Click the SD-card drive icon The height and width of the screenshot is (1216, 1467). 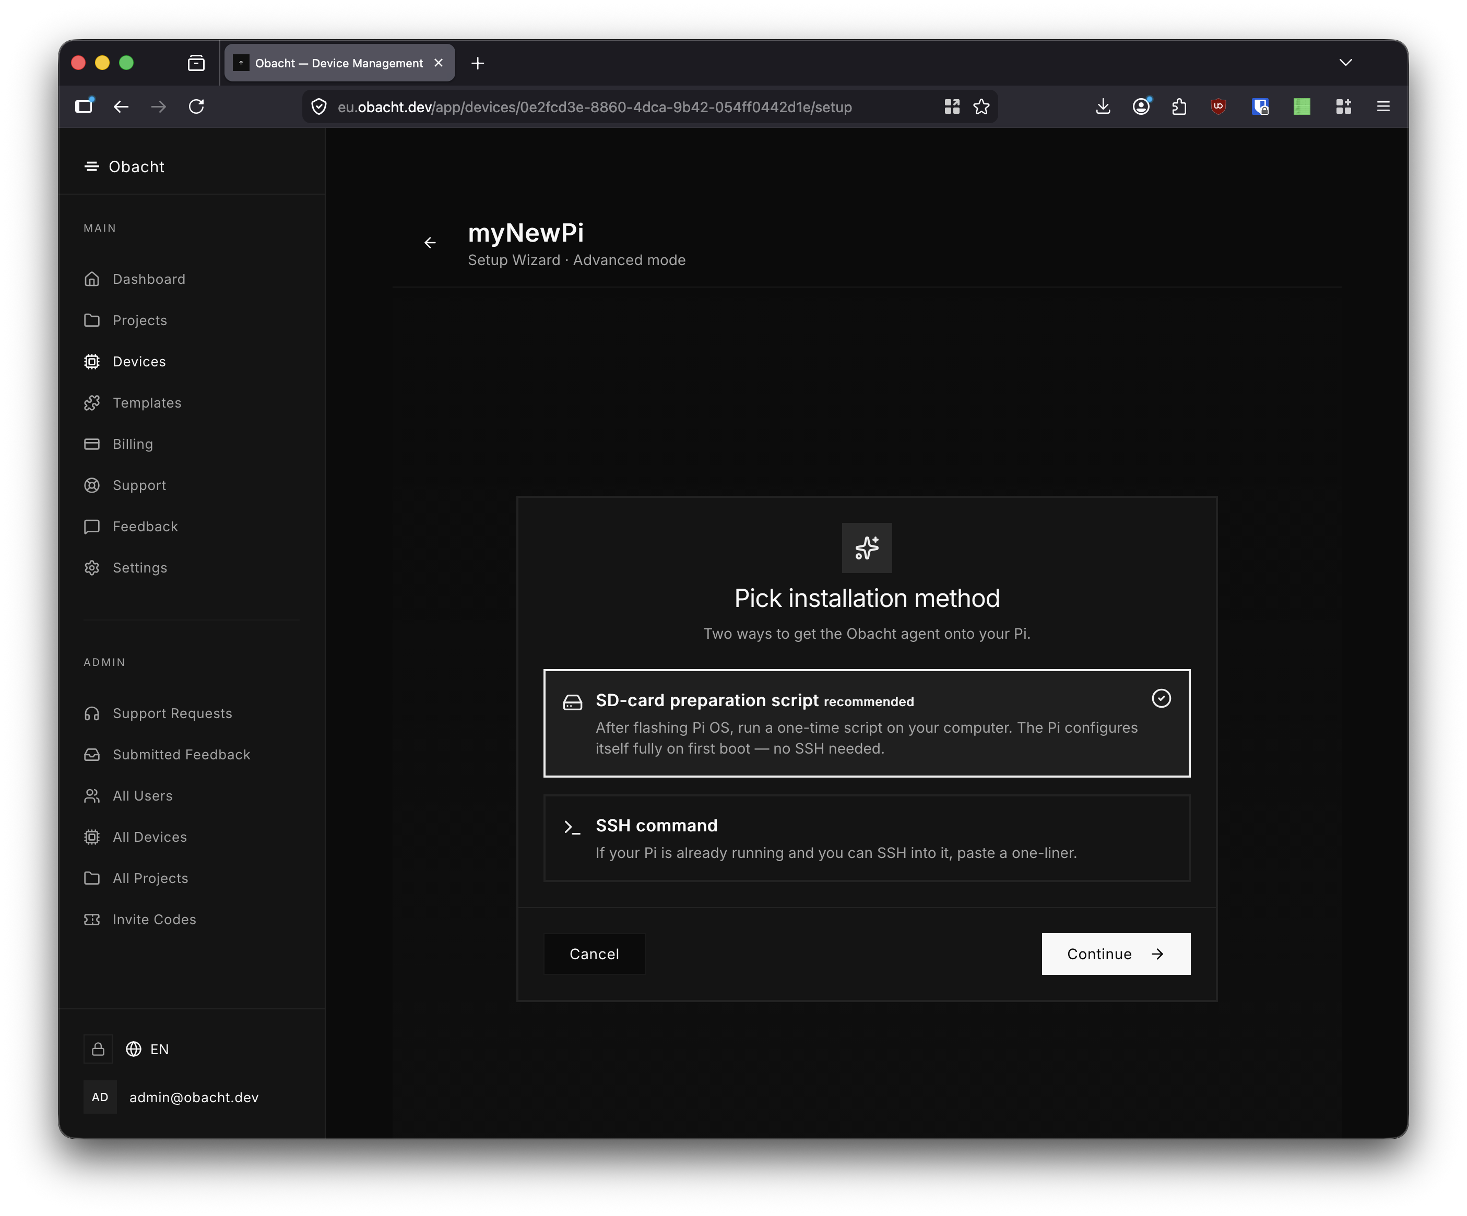point(572,702)
